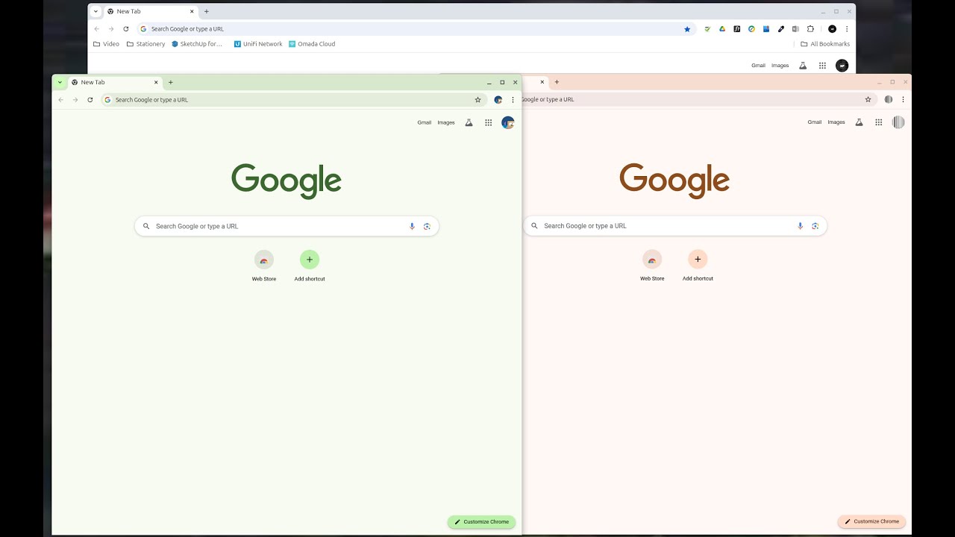Screen dimensions: 955x537
Task: Open the Search Labs flask in the peach window
Action: 859,122
